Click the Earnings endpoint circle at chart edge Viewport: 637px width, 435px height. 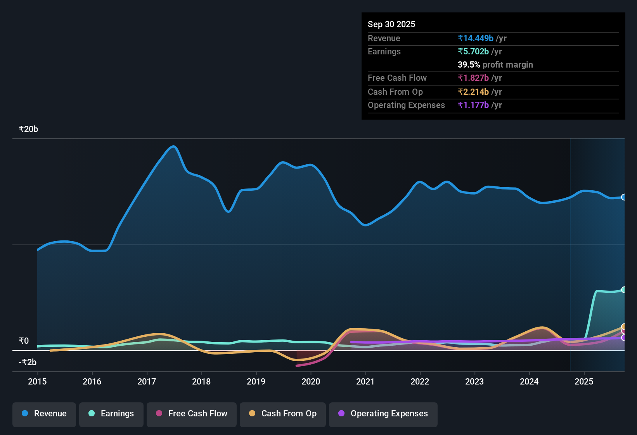(x=623, y=289)
